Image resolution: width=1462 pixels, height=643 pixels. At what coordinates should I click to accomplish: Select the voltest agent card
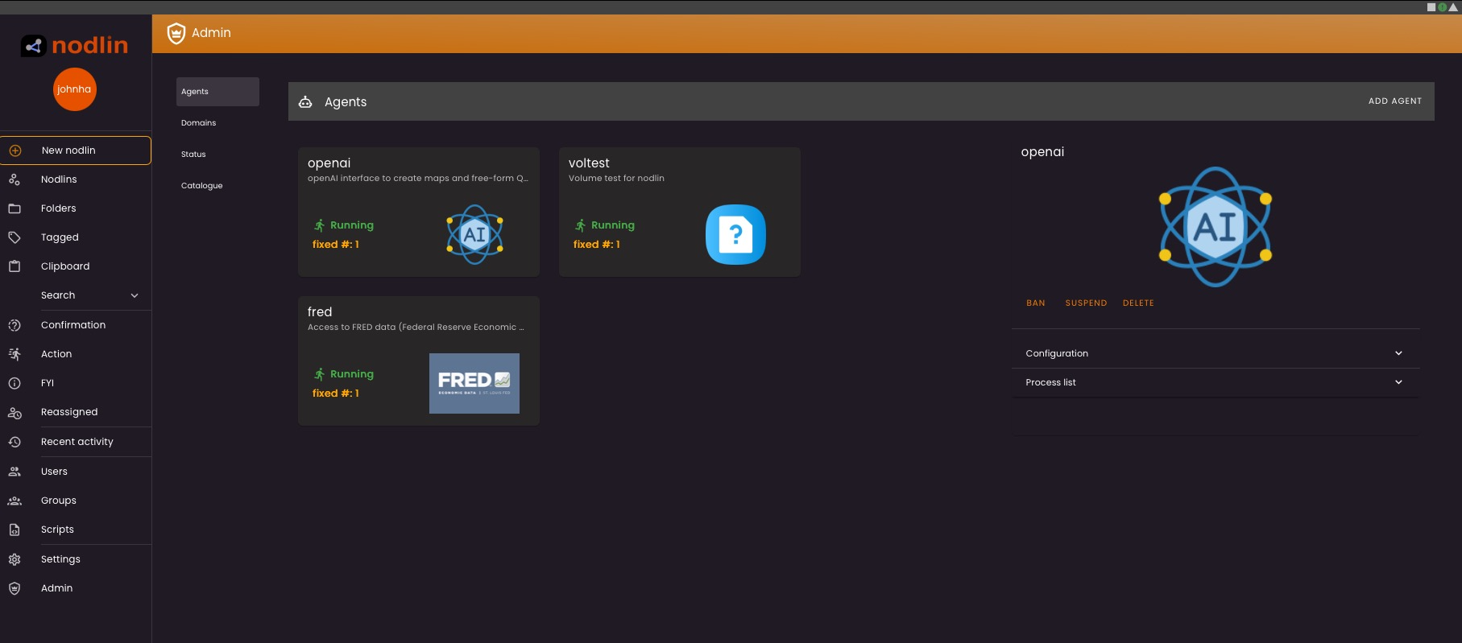click(x=679, y=212)
